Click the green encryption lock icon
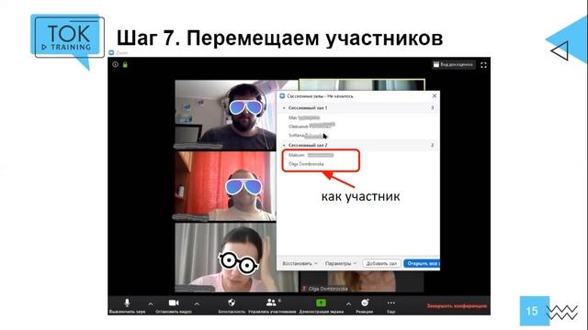The width and height of the screenshot is (588, 330). 125,65
